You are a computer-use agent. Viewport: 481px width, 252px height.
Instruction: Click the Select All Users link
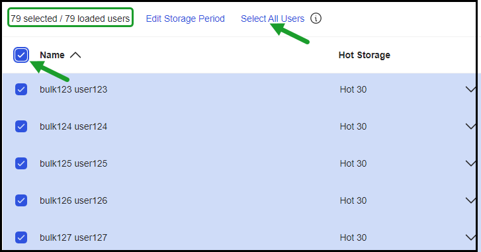[273, 19]
